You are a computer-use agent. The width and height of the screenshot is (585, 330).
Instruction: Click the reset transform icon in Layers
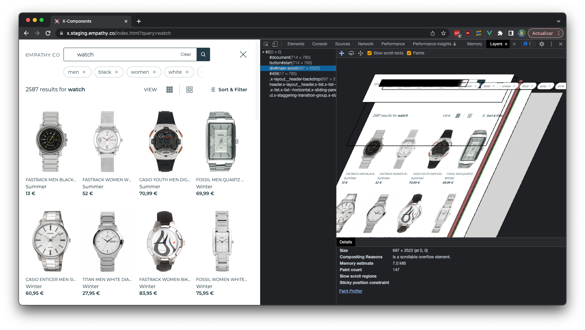pos(360,53)
